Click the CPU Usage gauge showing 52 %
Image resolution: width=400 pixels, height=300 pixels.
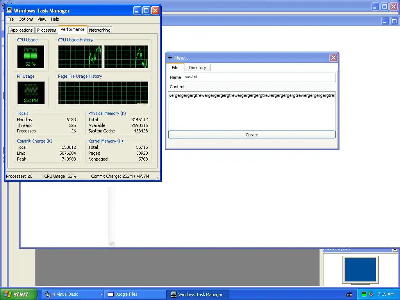coord(30,56)
